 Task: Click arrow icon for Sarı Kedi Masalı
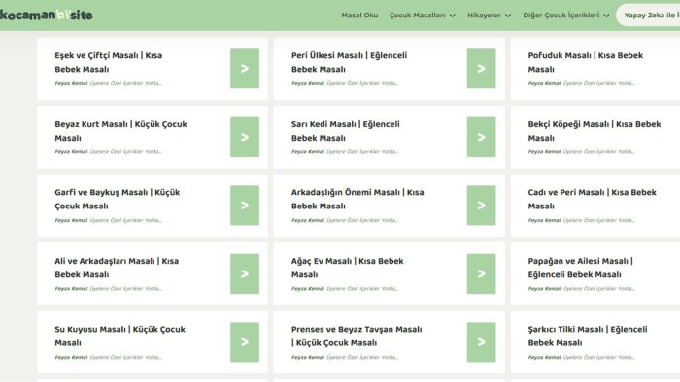pyautogui.click(x=482, y=137)
